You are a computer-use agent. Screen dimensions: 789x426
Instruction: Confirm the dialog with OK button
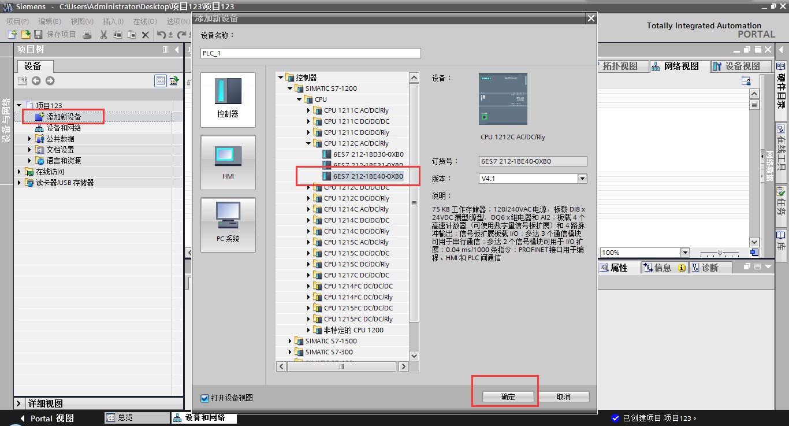click(508, 397)
